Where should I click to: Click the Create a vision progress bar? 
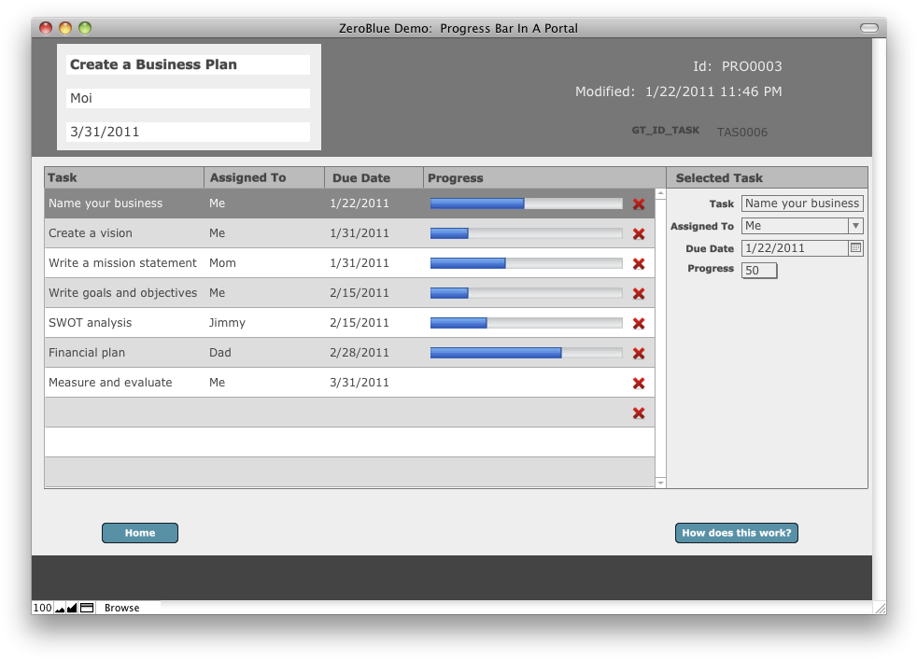pyautogui.click(x=527, y=233)
